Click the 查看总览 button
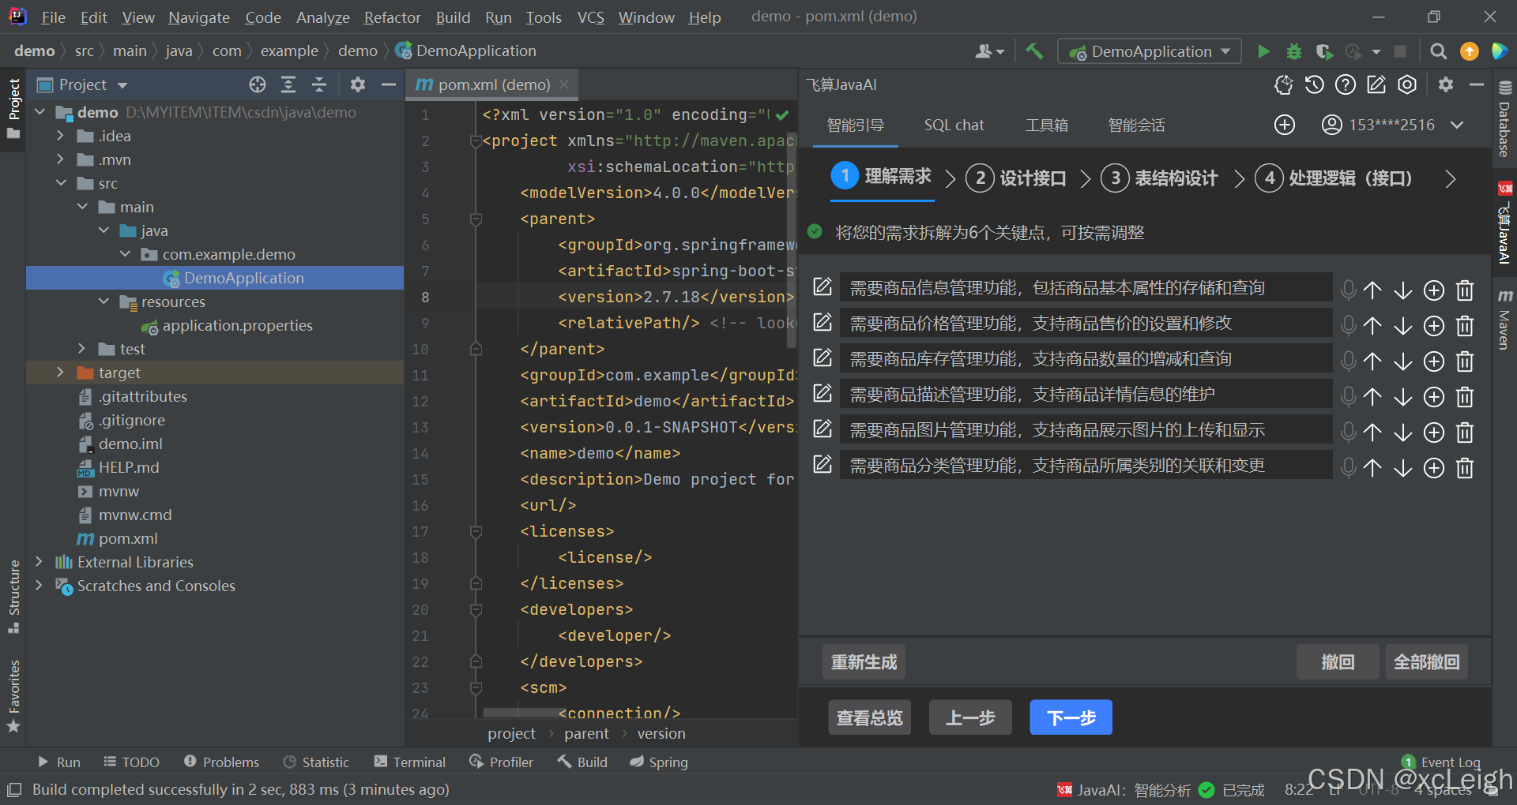 [869, 717]
